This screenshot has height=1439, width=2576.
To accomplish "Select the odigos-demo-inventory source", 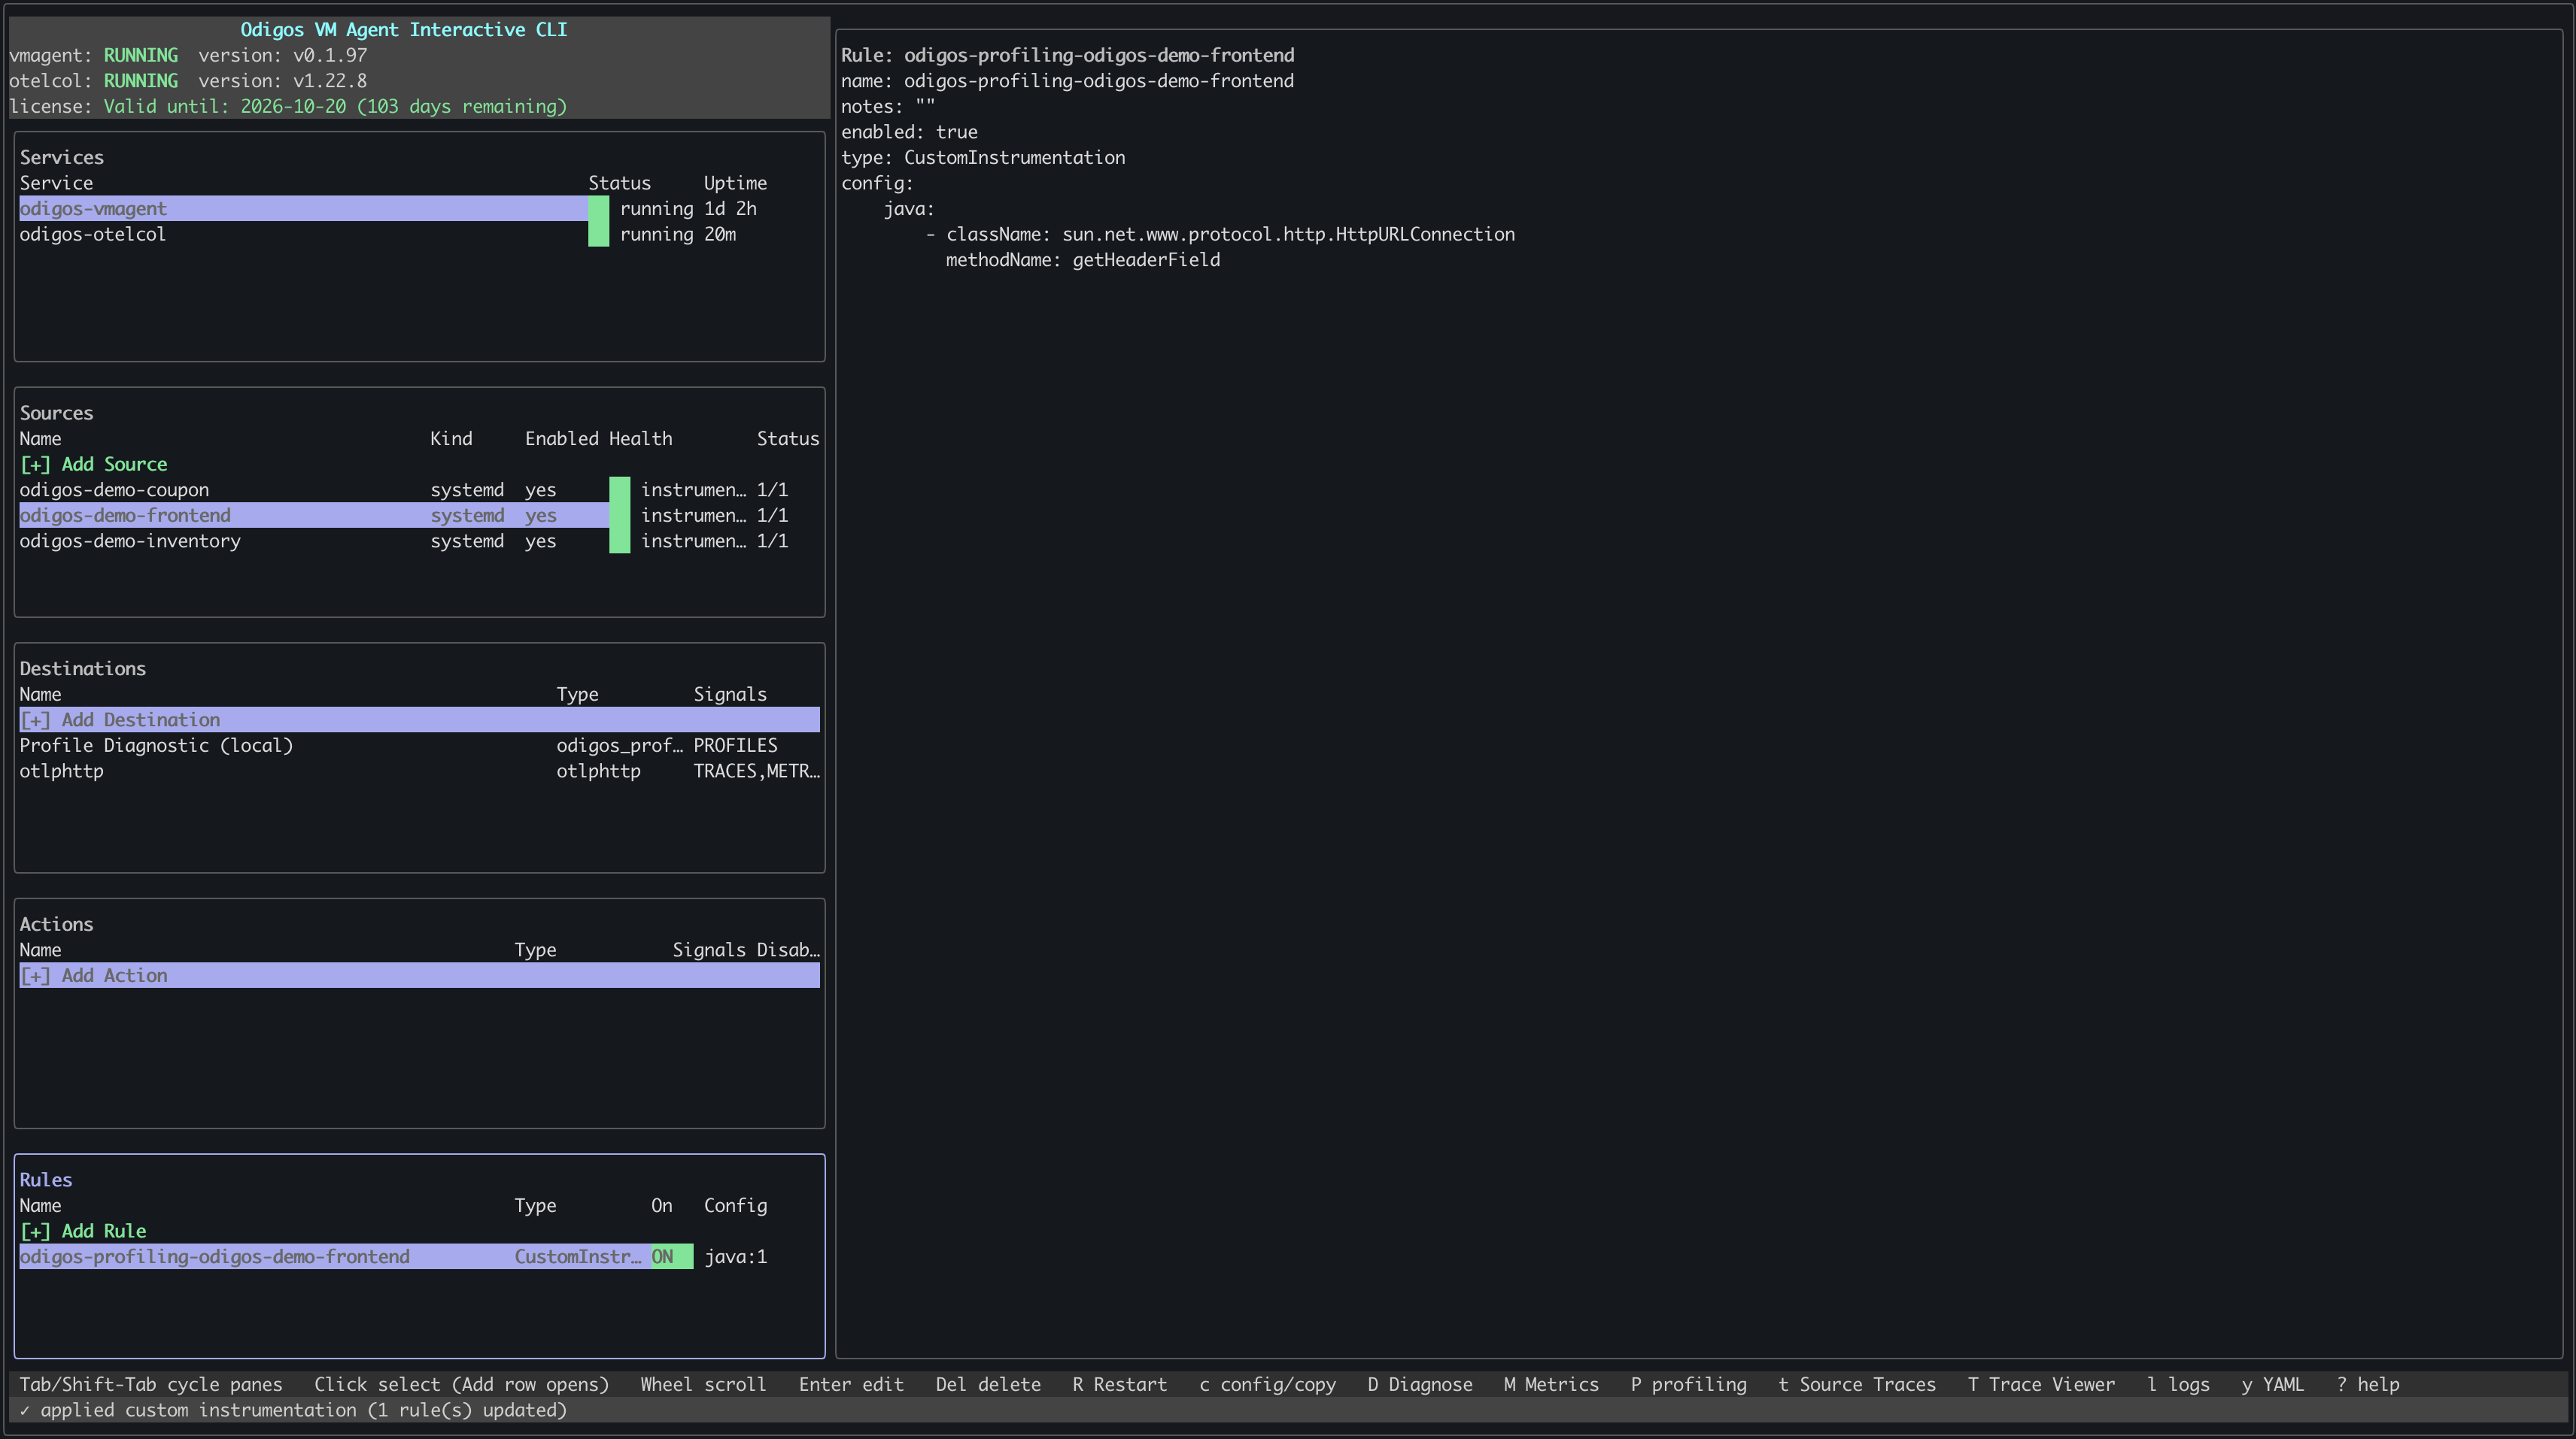I will tap(419, 541).
